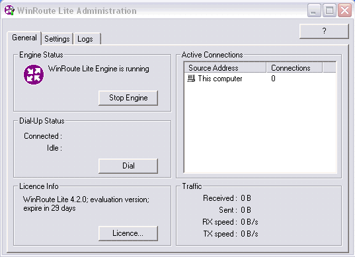Image resolution: width=355 pixels, height=257 pixels.
Task: Open help with the question mark button
Action: (324, 31)
